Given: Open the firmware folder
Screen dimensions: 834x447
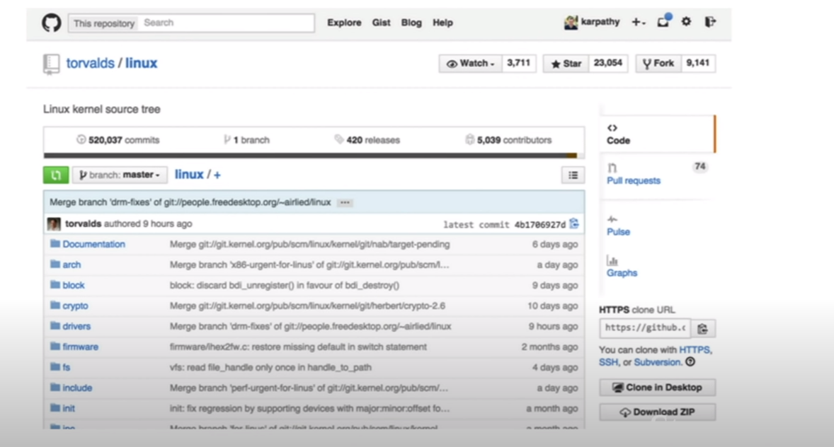Looking at the screenshot, I should click(x=80, y=347).
